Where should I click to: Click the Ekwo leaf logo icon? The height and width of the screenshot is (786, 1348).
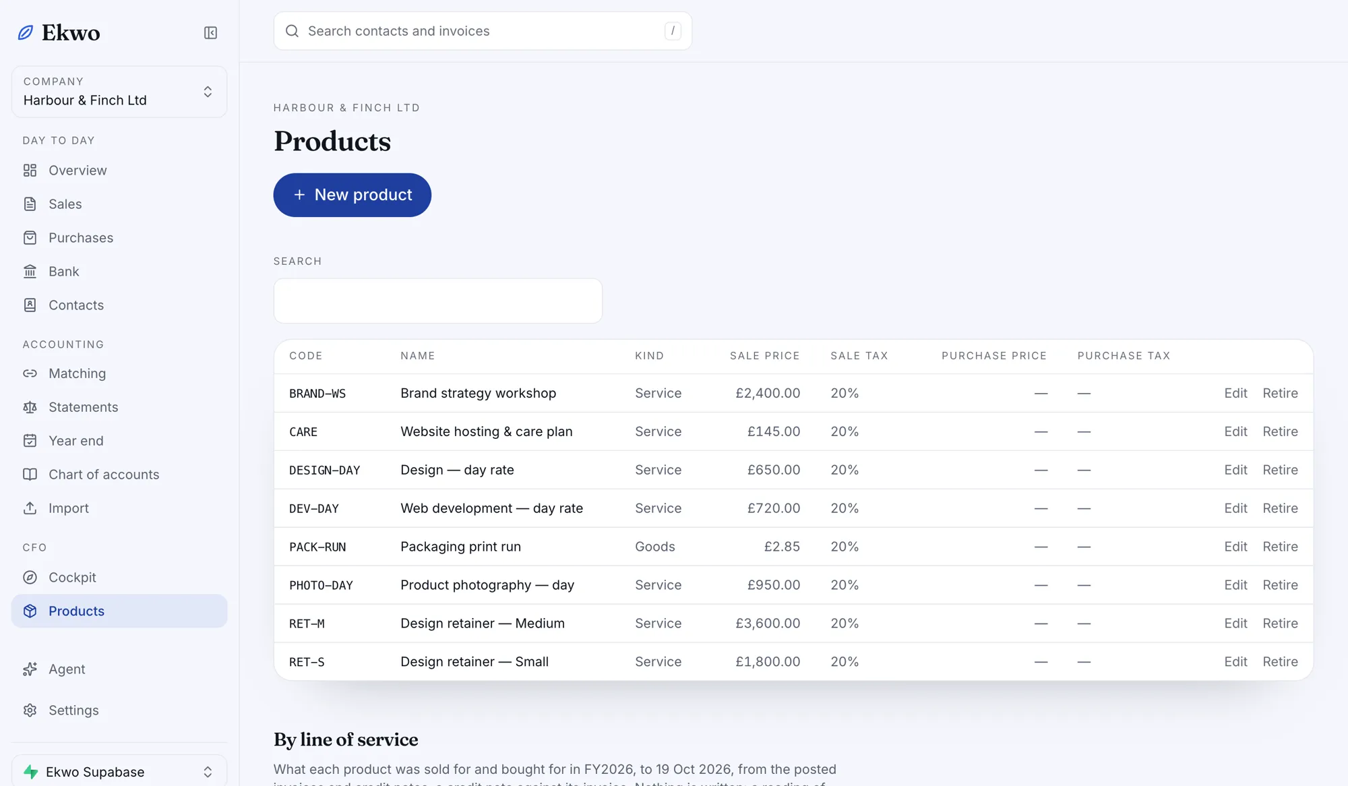pos(26,32)
